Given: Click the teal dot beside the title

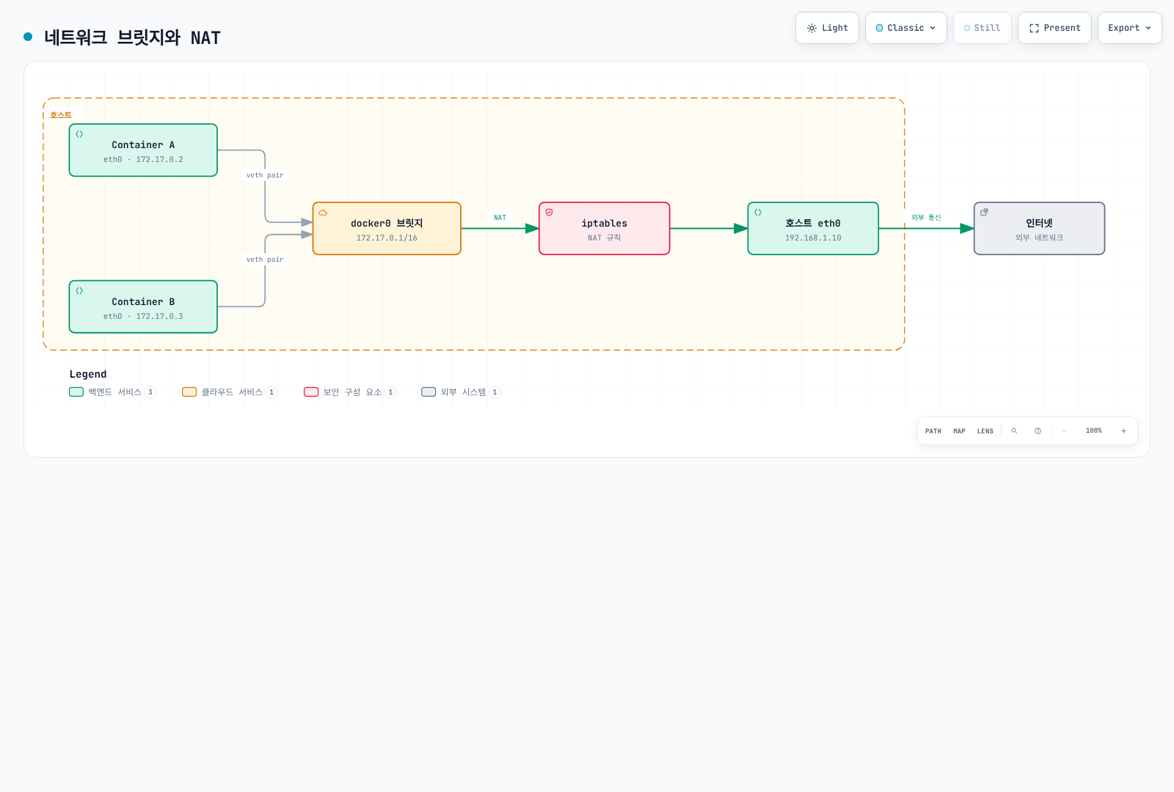Looking at the screenshot, I should (28, 37).
